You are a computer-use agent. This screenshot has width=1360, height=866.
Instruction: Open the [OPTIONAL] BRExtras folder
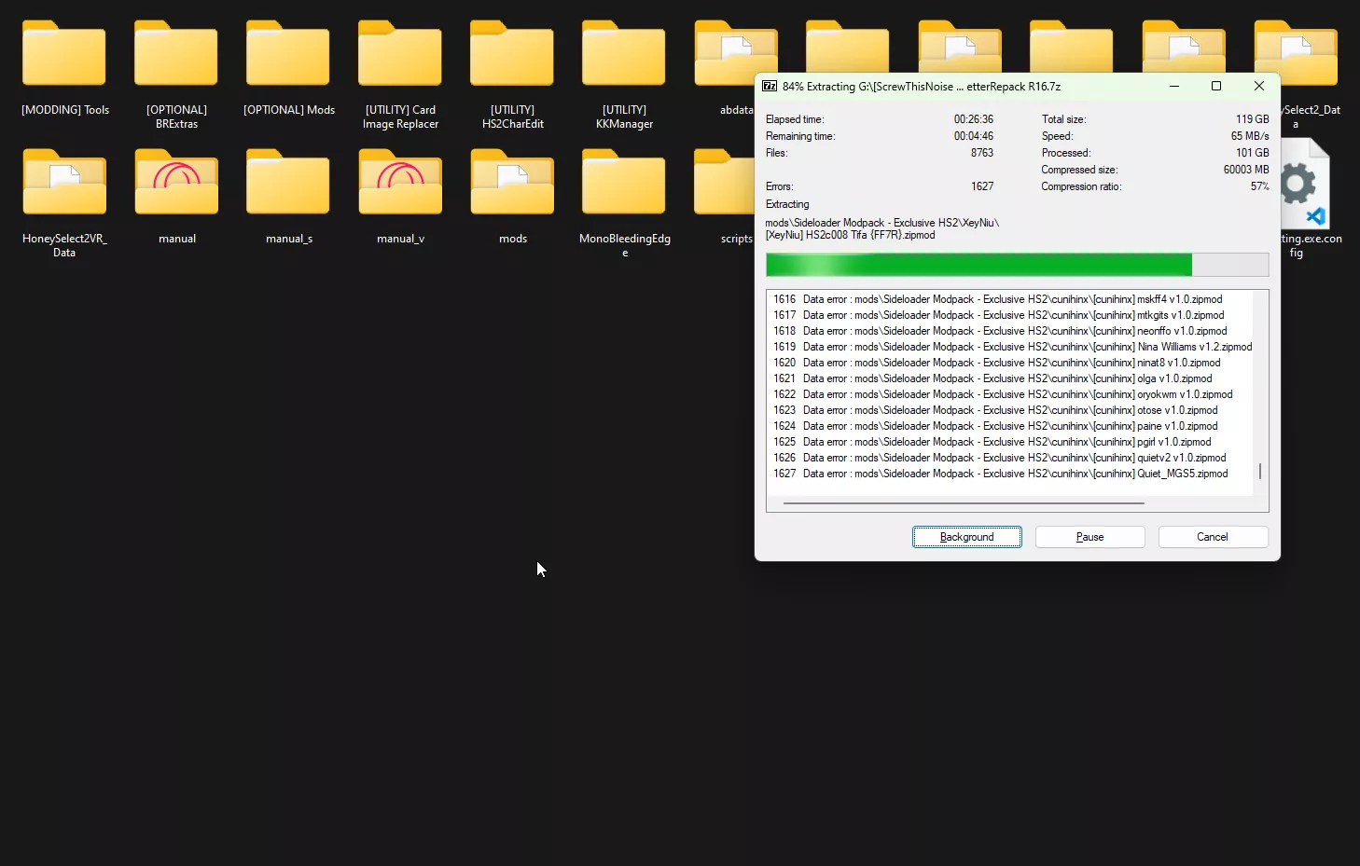(x=176, y=53)
